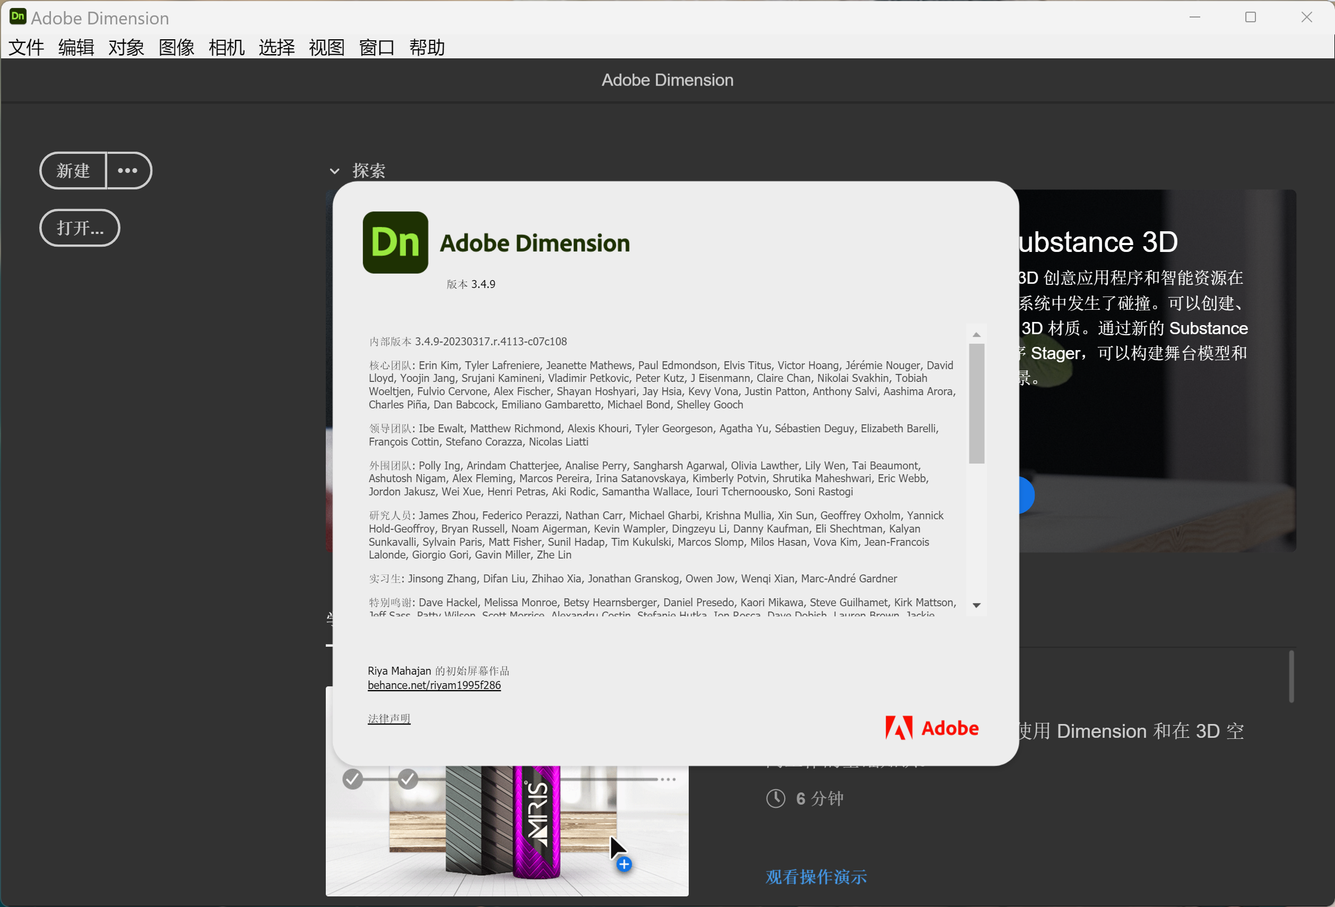Click the right-side tutorial list scrollbar

1291,676
